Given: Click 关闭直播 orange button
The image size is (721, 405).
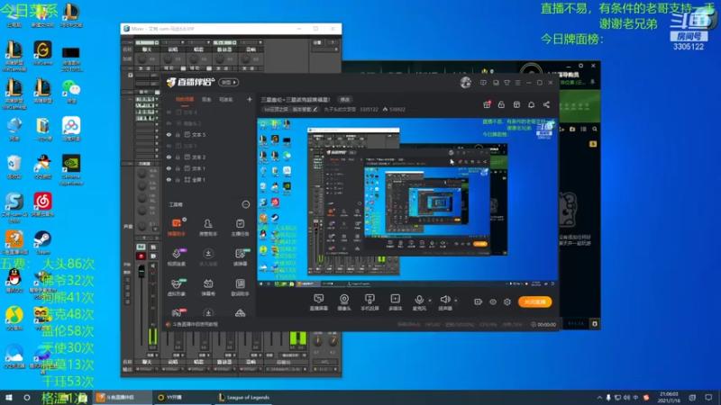Looking at the screenshot, I should coord(534,301).
